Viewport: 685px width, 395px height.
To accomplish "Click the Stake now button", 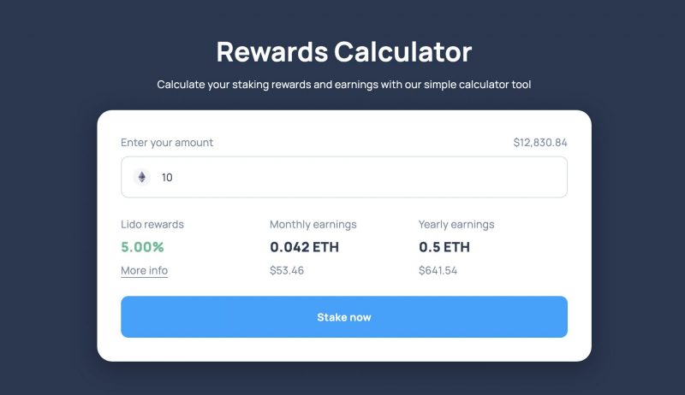I will coord(344,317).
